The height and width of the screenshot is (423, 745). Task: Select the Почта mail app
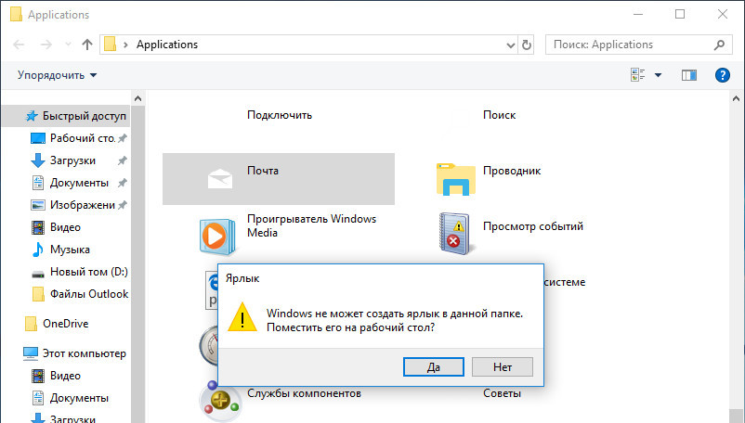pyautogui.click(x=279, y=179)
